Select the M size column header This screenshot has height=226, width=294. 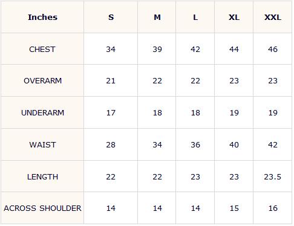point(157,18)
